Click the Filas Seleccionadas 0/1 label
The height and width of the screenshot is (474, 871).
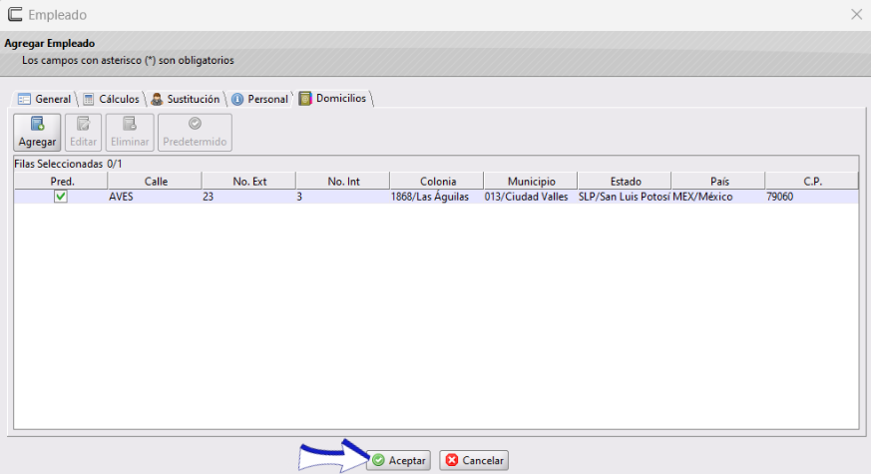pyautogui.click(x=68, y=164)
